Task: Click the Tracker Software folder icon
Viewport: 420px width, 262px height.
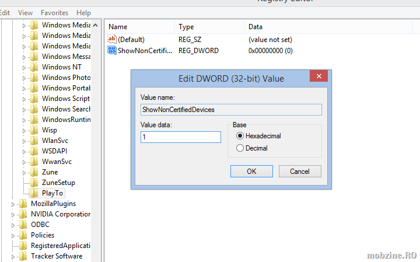Action: (x=23, y=256)
